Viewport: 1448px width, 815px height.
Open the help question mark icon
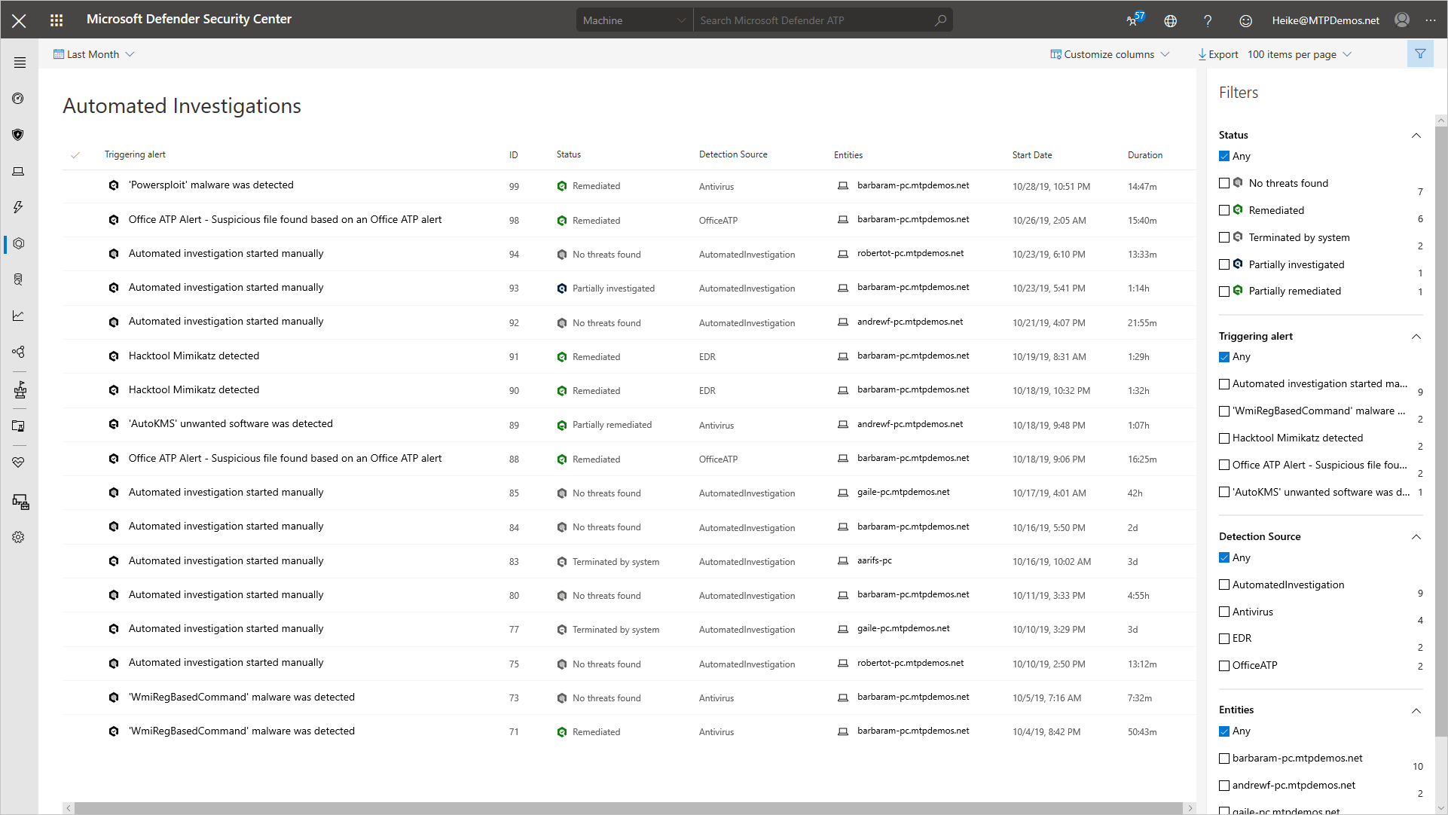click(x=1208, y=20)
